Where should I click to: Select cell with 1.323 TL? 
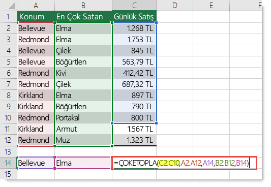tap(134, 140)
